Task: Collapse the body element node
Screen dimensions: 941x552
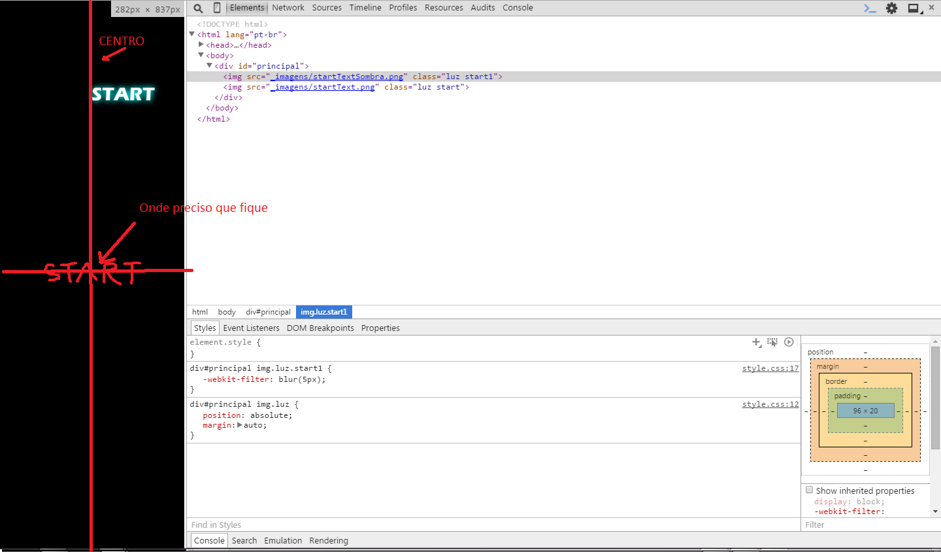Action: [x=201, y=55]
